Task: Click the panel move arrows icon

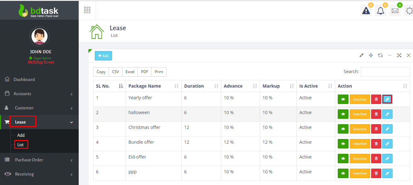Action: tap(371, 55)
